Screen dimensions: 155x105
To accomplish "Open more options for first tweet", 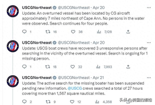I will point(149,8).
